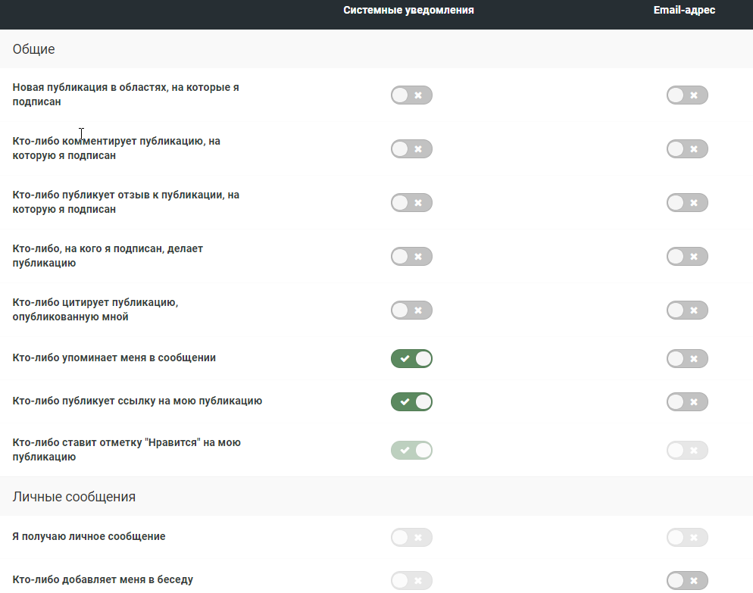Viewport: 753px width, 593px height.
Task: Switch on system notification for quotes of my publication
Action: pos(411,311)
